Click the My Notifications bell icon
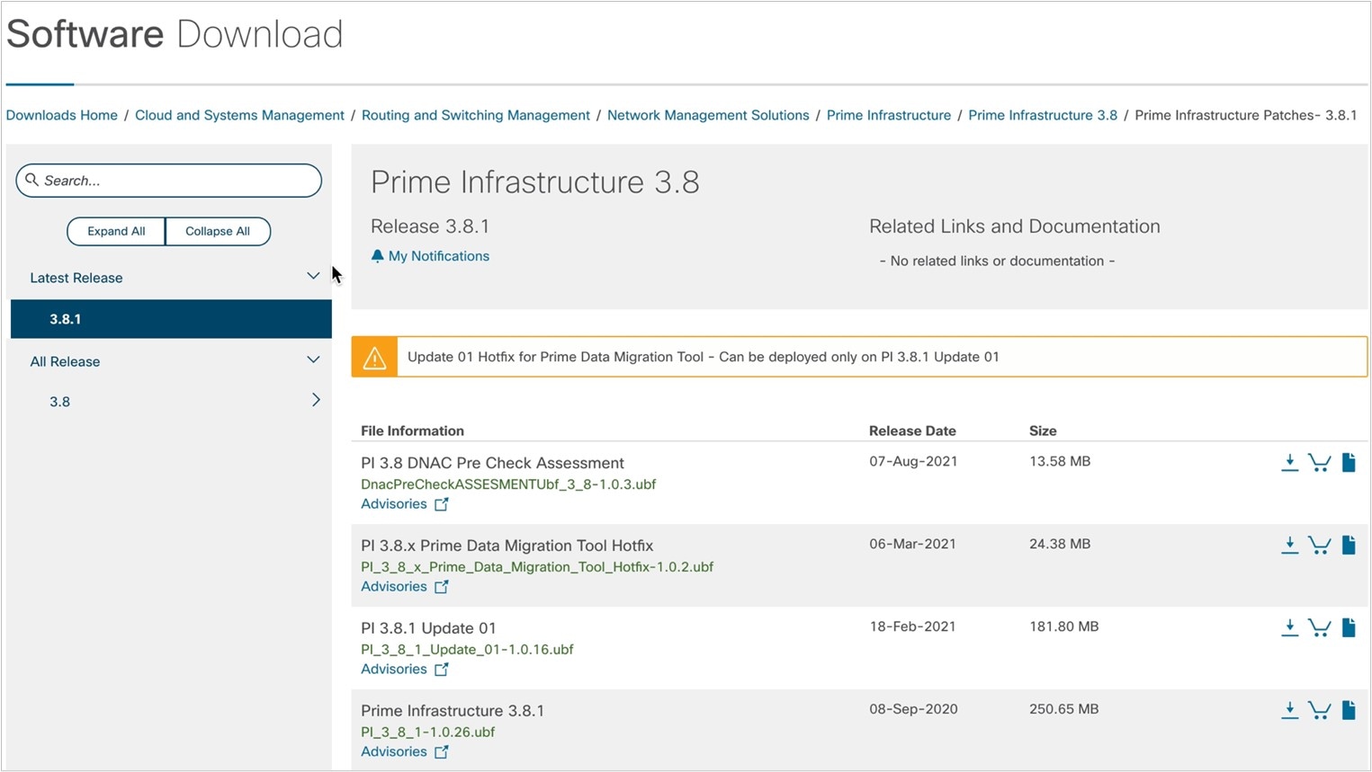Image resolution: width=1372 pixels, height=772 pixels. click(x=378, y=256)
